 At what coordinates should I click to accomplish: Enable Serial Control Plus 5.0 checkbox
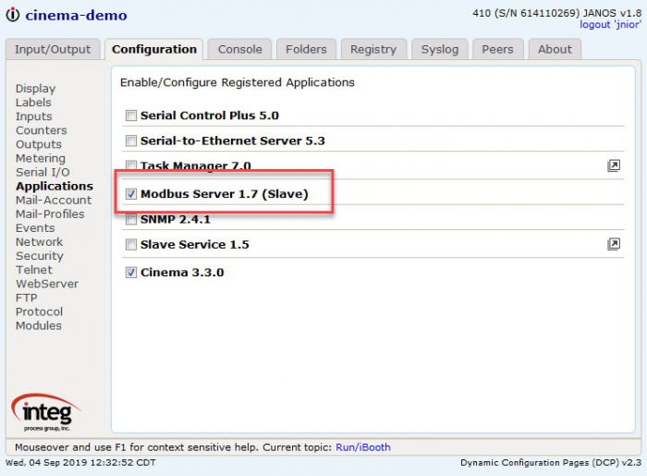(x=131, y=116)
